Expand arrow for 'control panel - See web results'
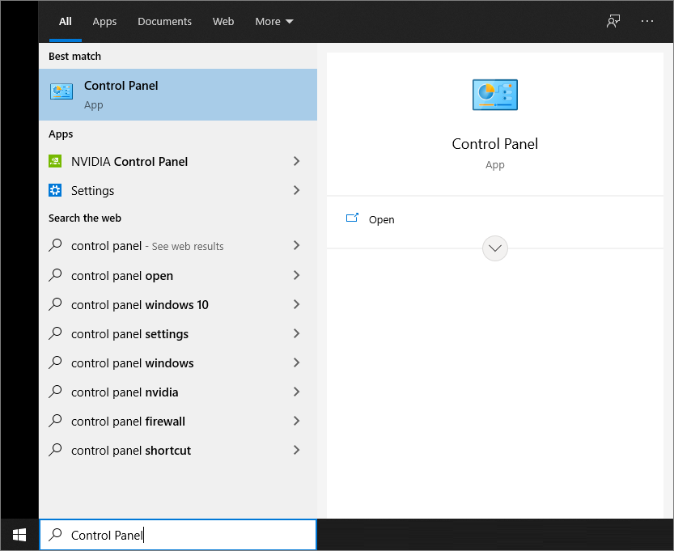The height and width of the screenshot is (551, 674). pos(296,245)
